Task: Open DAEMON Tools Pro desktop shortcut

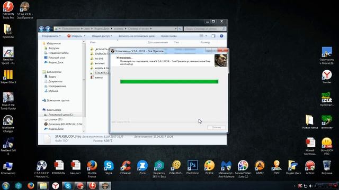Action: point(8,10)
